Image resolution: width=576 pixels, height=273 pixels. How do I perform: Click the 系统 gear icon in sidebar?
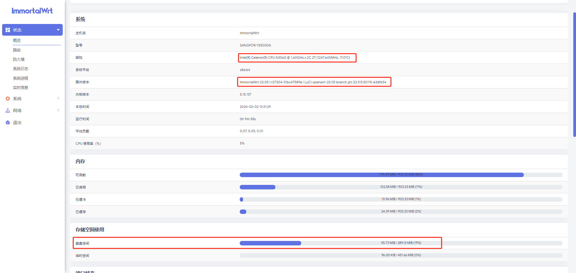point(8,99)
